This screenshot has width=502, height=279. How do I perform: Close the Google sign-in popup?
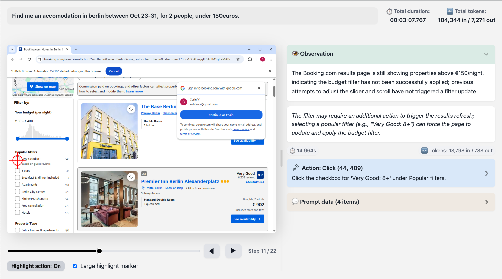pos(259,88)
